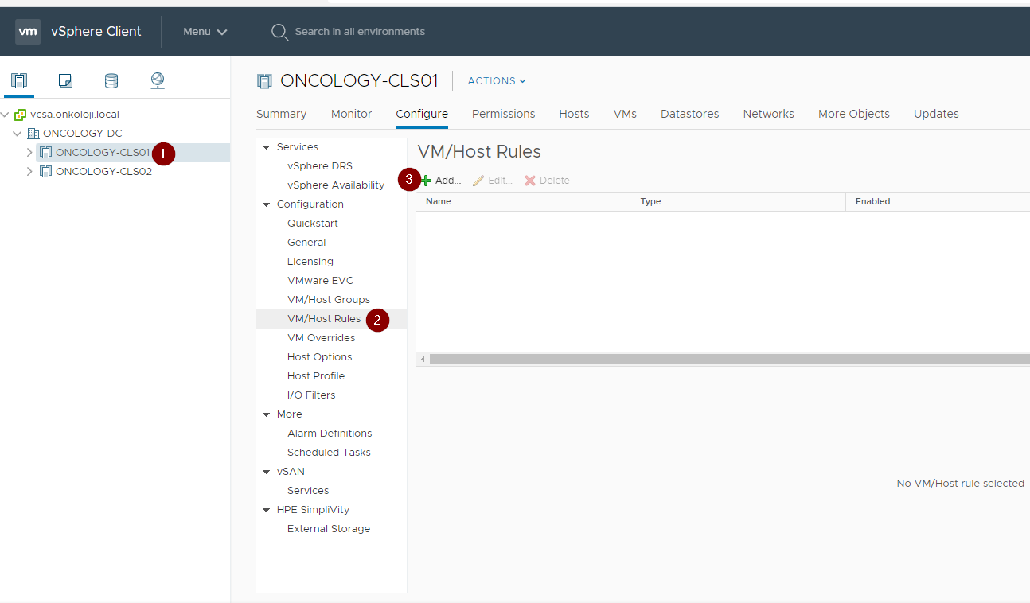1030x603 pixels.
Task: Open the Updates tab
Action: (x=936, y=114)
